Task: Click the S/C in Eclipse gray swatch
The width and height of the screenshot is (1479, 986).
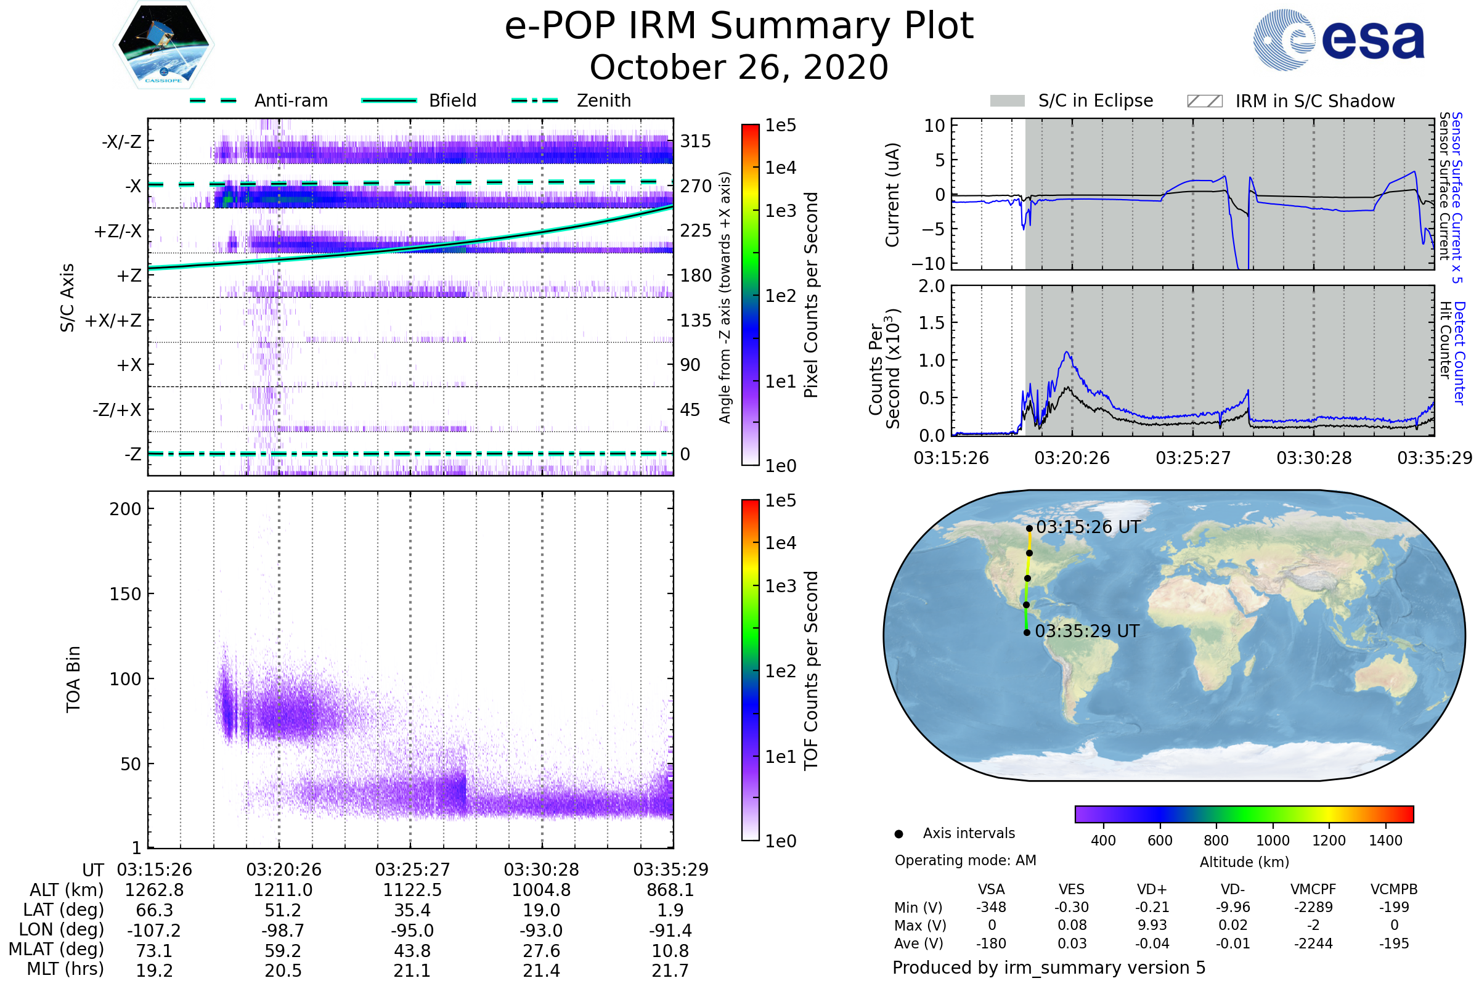Action: tap(1007, 101)
